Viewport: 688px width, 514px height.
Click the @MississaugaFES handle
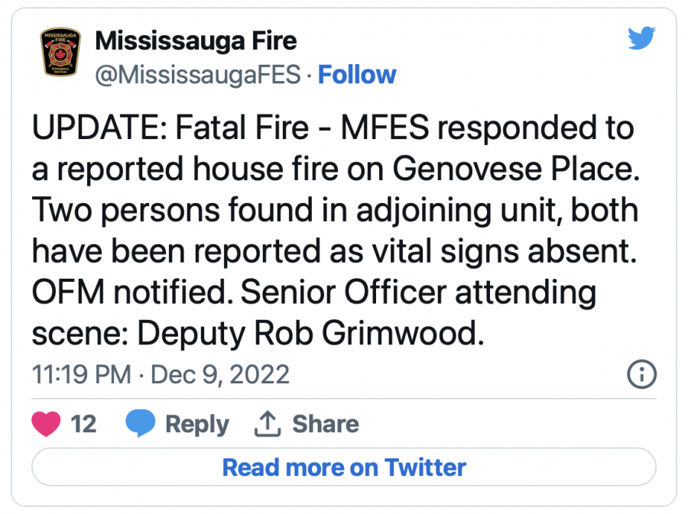coord(198,75)
